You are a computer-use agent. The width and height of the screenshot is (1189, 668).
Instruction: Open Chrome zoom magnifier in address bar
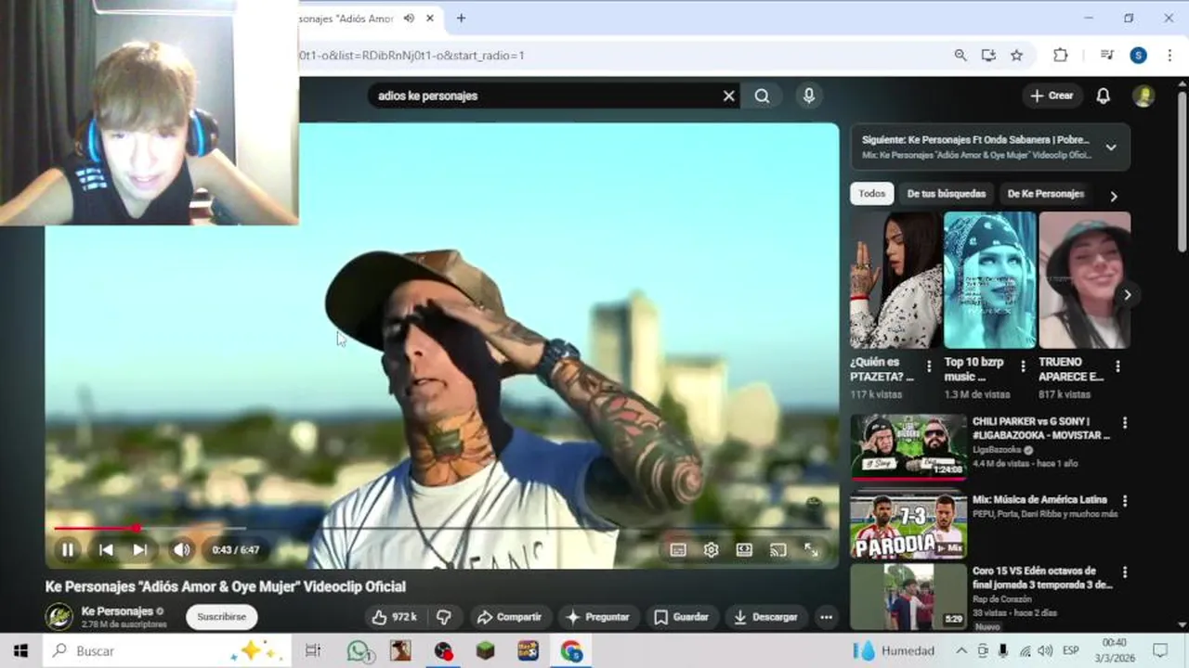960,56
